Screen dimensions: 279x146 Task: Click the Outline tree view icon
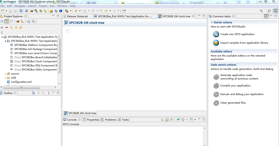coord(34,93)
